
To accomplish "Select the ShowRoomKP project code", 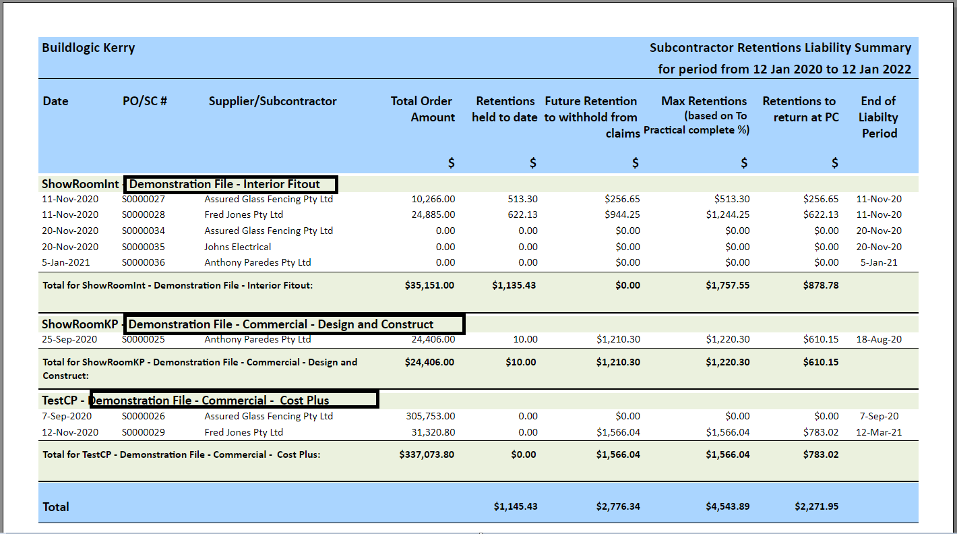I will [x=80, y=324].
